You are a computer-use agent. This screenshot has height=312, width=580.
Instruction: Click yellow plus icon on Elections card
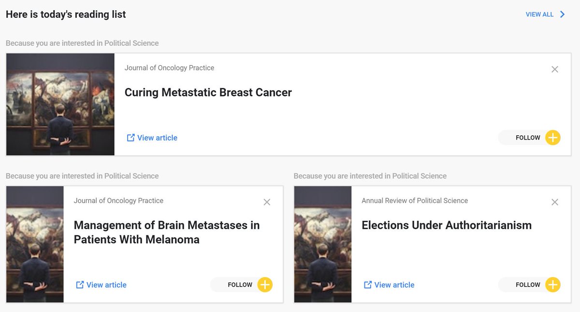pyautogui.click(x=553, y=285)
